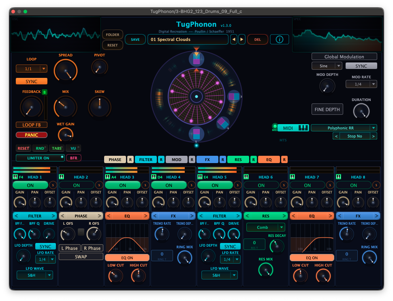
Task: Click the FOLDER button
Action: (113, 34)
